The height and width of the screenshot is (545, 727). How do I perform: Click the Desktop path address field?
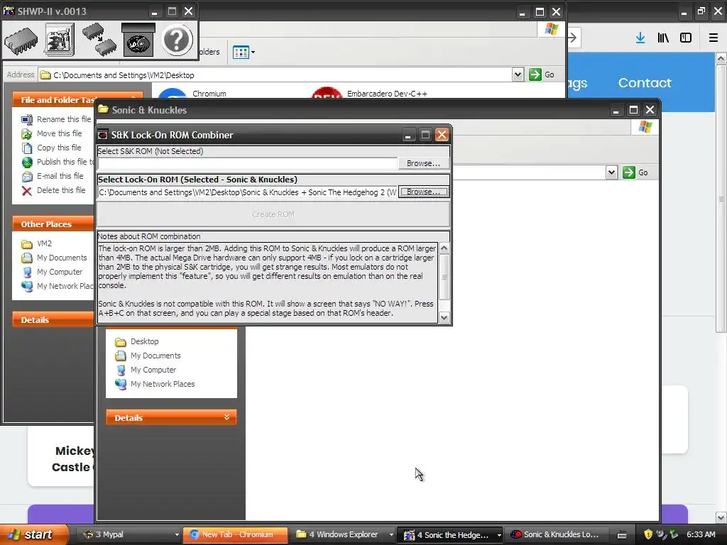[x=276, y=75]
